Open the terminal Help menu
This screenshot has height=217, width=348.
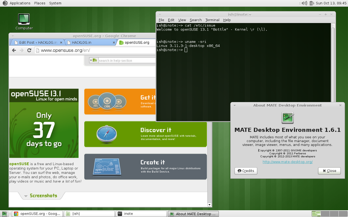tap(227, 20)
